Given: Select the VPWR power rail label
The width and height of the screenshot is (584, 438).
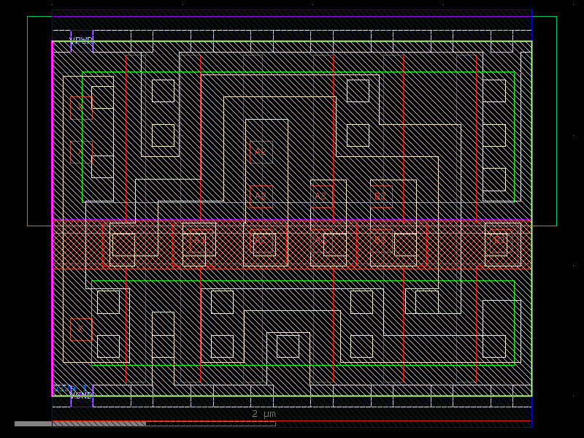Looking at the screenshot, I should coord(80,38).
